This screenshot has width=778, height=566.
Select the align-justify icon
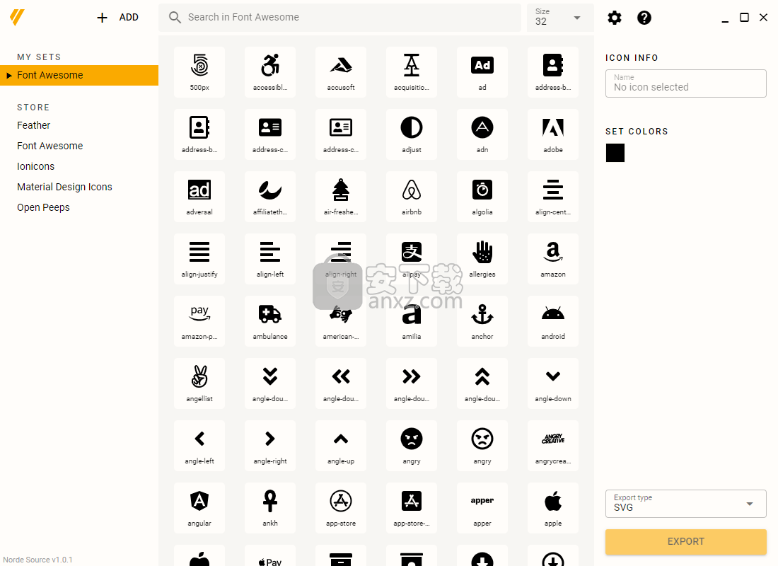(199, 259)
